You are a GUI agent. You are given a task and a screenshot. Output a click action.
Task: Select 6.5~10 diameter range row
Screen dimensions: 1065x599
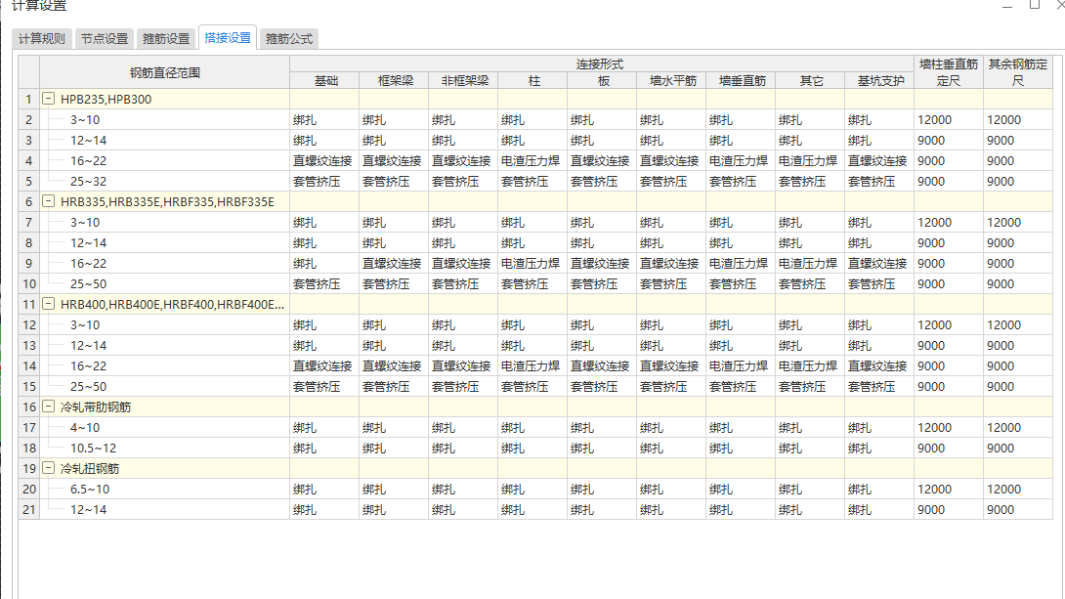[90, 489]
